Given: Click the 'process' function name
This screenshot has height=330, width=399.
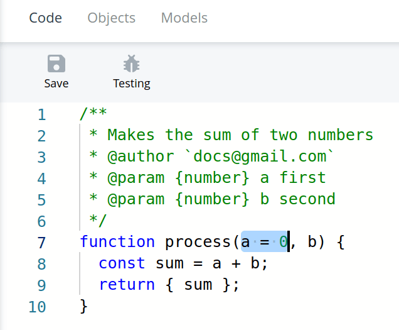Looking at the screenshot, I should [x=198, y=242].
